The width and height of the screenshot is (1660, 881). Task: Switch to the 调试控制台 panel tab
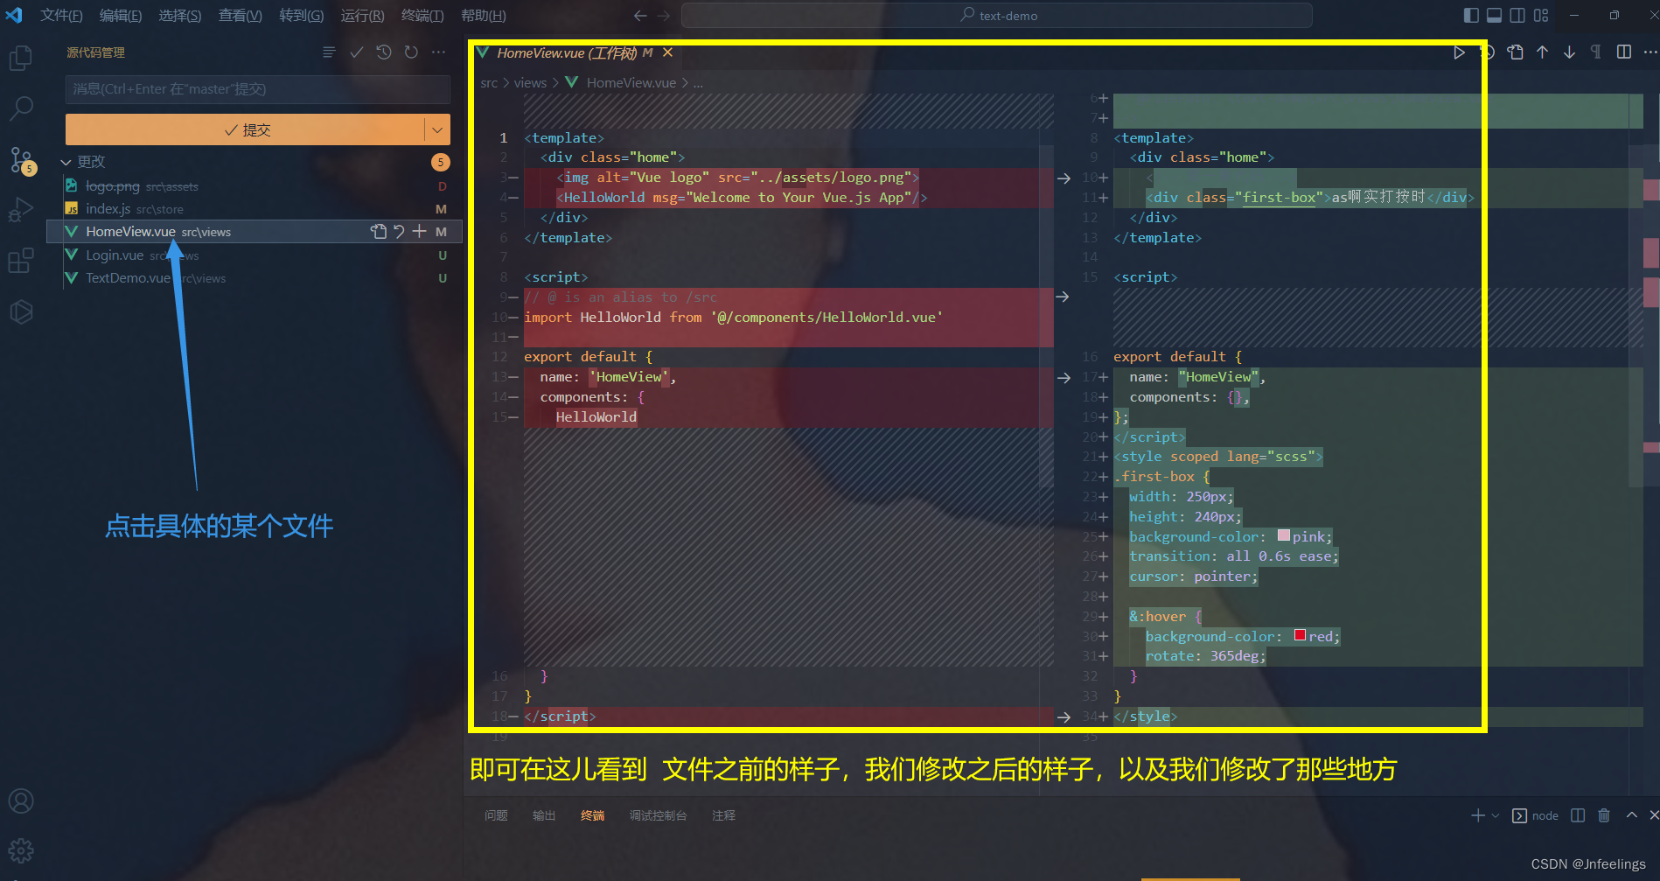[658, 815]
